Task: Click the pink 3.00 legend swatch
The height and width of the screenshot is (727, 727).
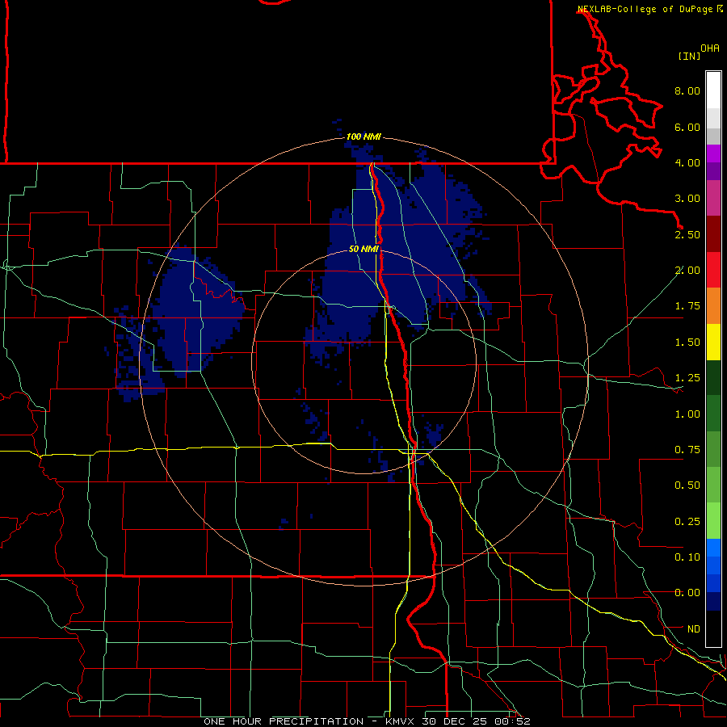Action: (x=713, y=199)
